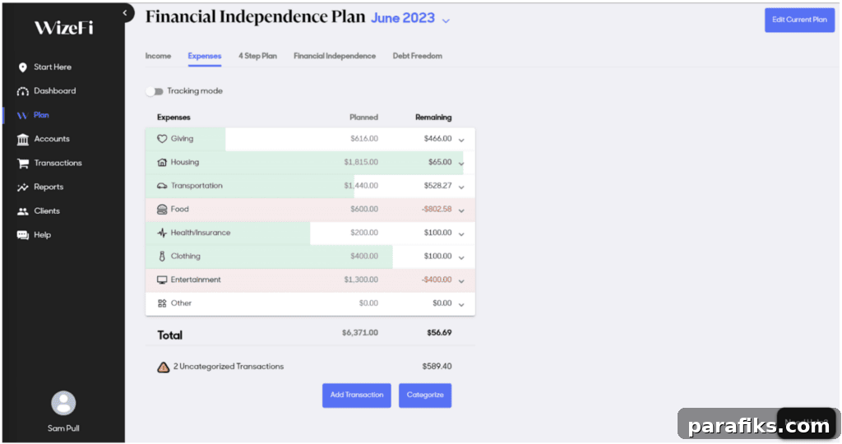The width and height of the screenshot is (842, 444).
Task: Click the Giving heart icon
Action: coord(162,138)
